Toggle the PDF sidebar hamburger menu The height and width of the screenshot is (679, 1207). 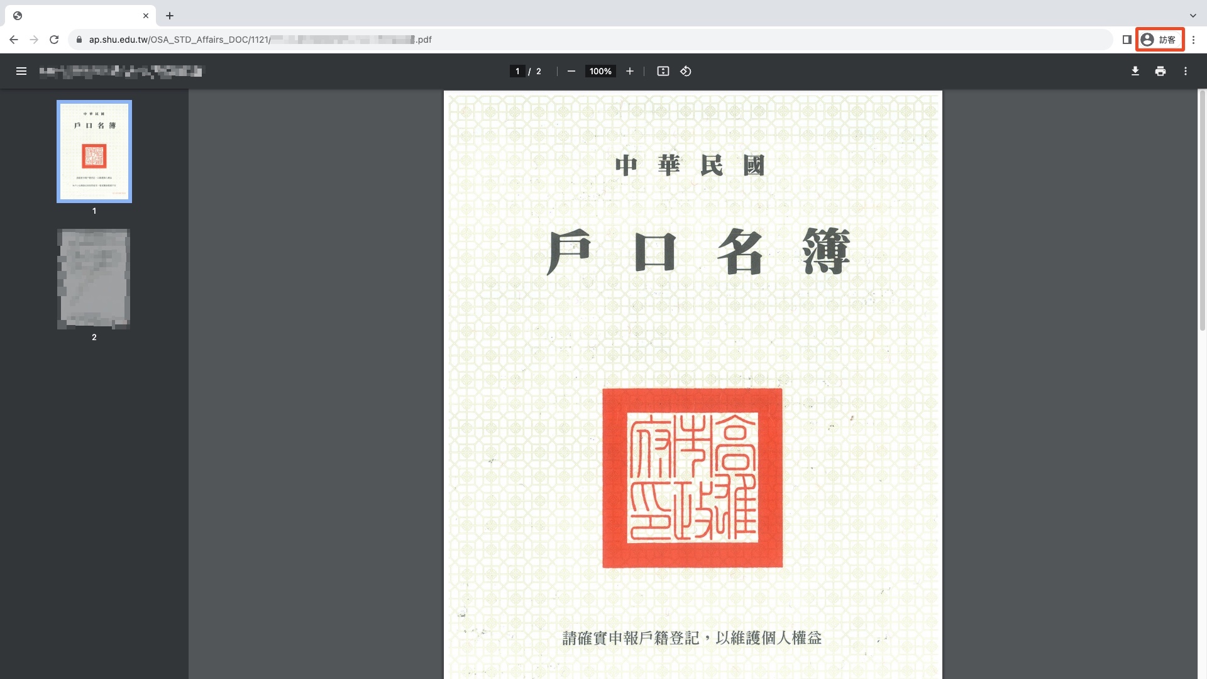[21, 71]
